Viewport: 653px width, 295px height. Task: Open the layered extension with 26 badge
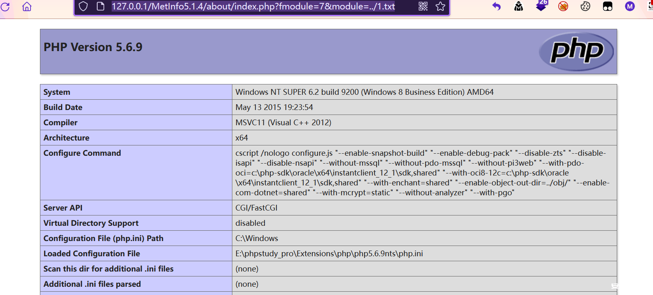tap(541, 6)
